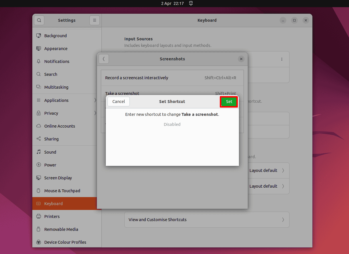
Task: Open Multitasking settings
Action: click(x=67, y=87)
